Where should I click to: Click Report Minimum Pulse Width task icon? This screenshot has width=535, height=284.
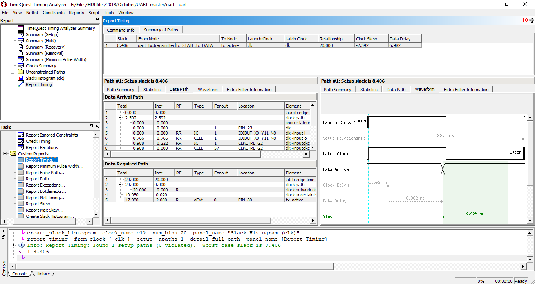[x=21, y=166]
